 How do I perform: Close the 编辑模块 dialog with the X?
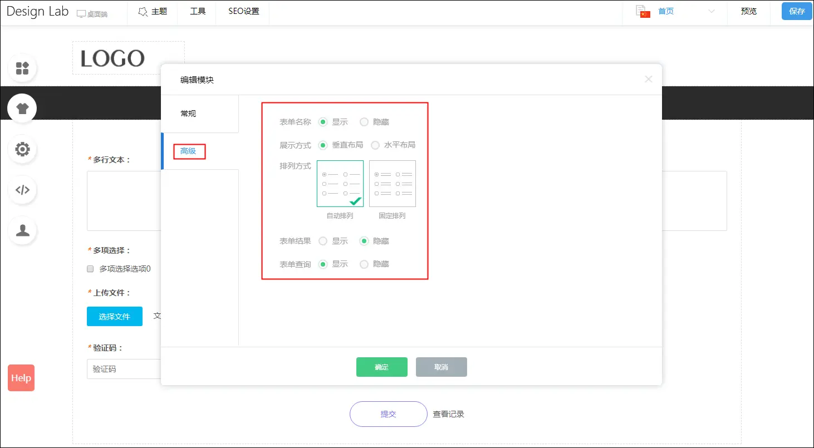(x=648, y=80)
